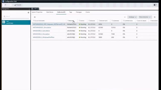Screen dimensions: 161x90
Task: Open HISTWIN20161_OPC_Kepware_KEPServerEX_V6 collector link
Action: pos(49,24)
